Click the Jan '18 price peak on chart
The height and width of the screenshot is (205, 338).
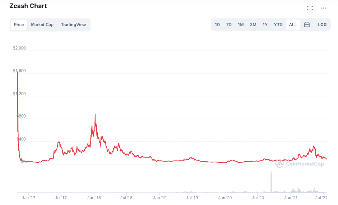(x=95, y=114)
